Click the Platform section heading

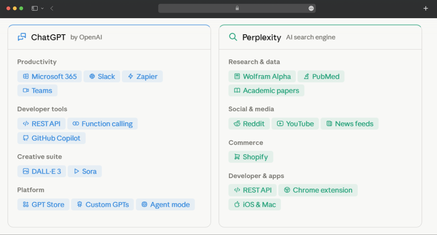point(31,190)
